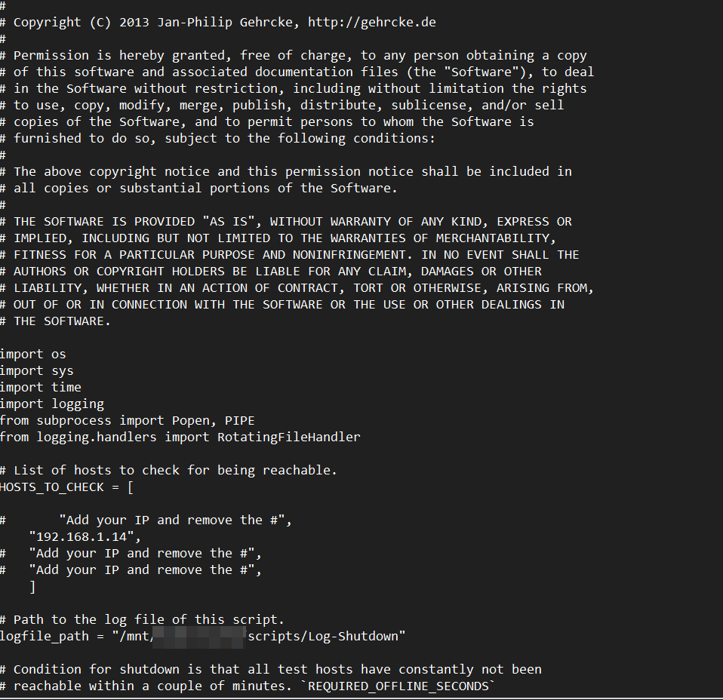Click the http://gehrcke.de URL
Viewport: 723px width, 700px height.
pyautogui.click(x=372, y=22)
